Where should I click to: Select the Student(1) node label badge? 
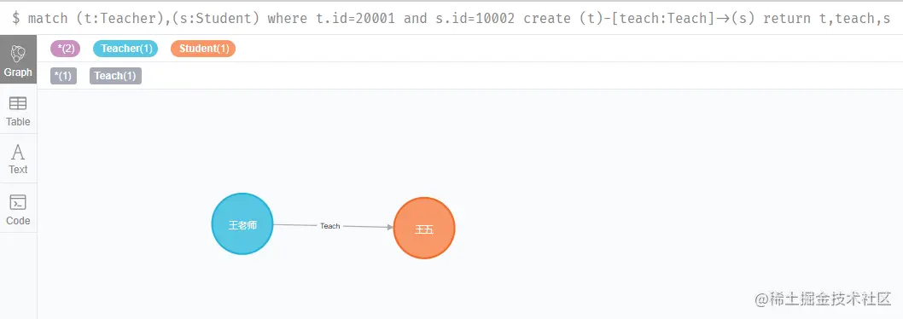[x=203, y=49]
